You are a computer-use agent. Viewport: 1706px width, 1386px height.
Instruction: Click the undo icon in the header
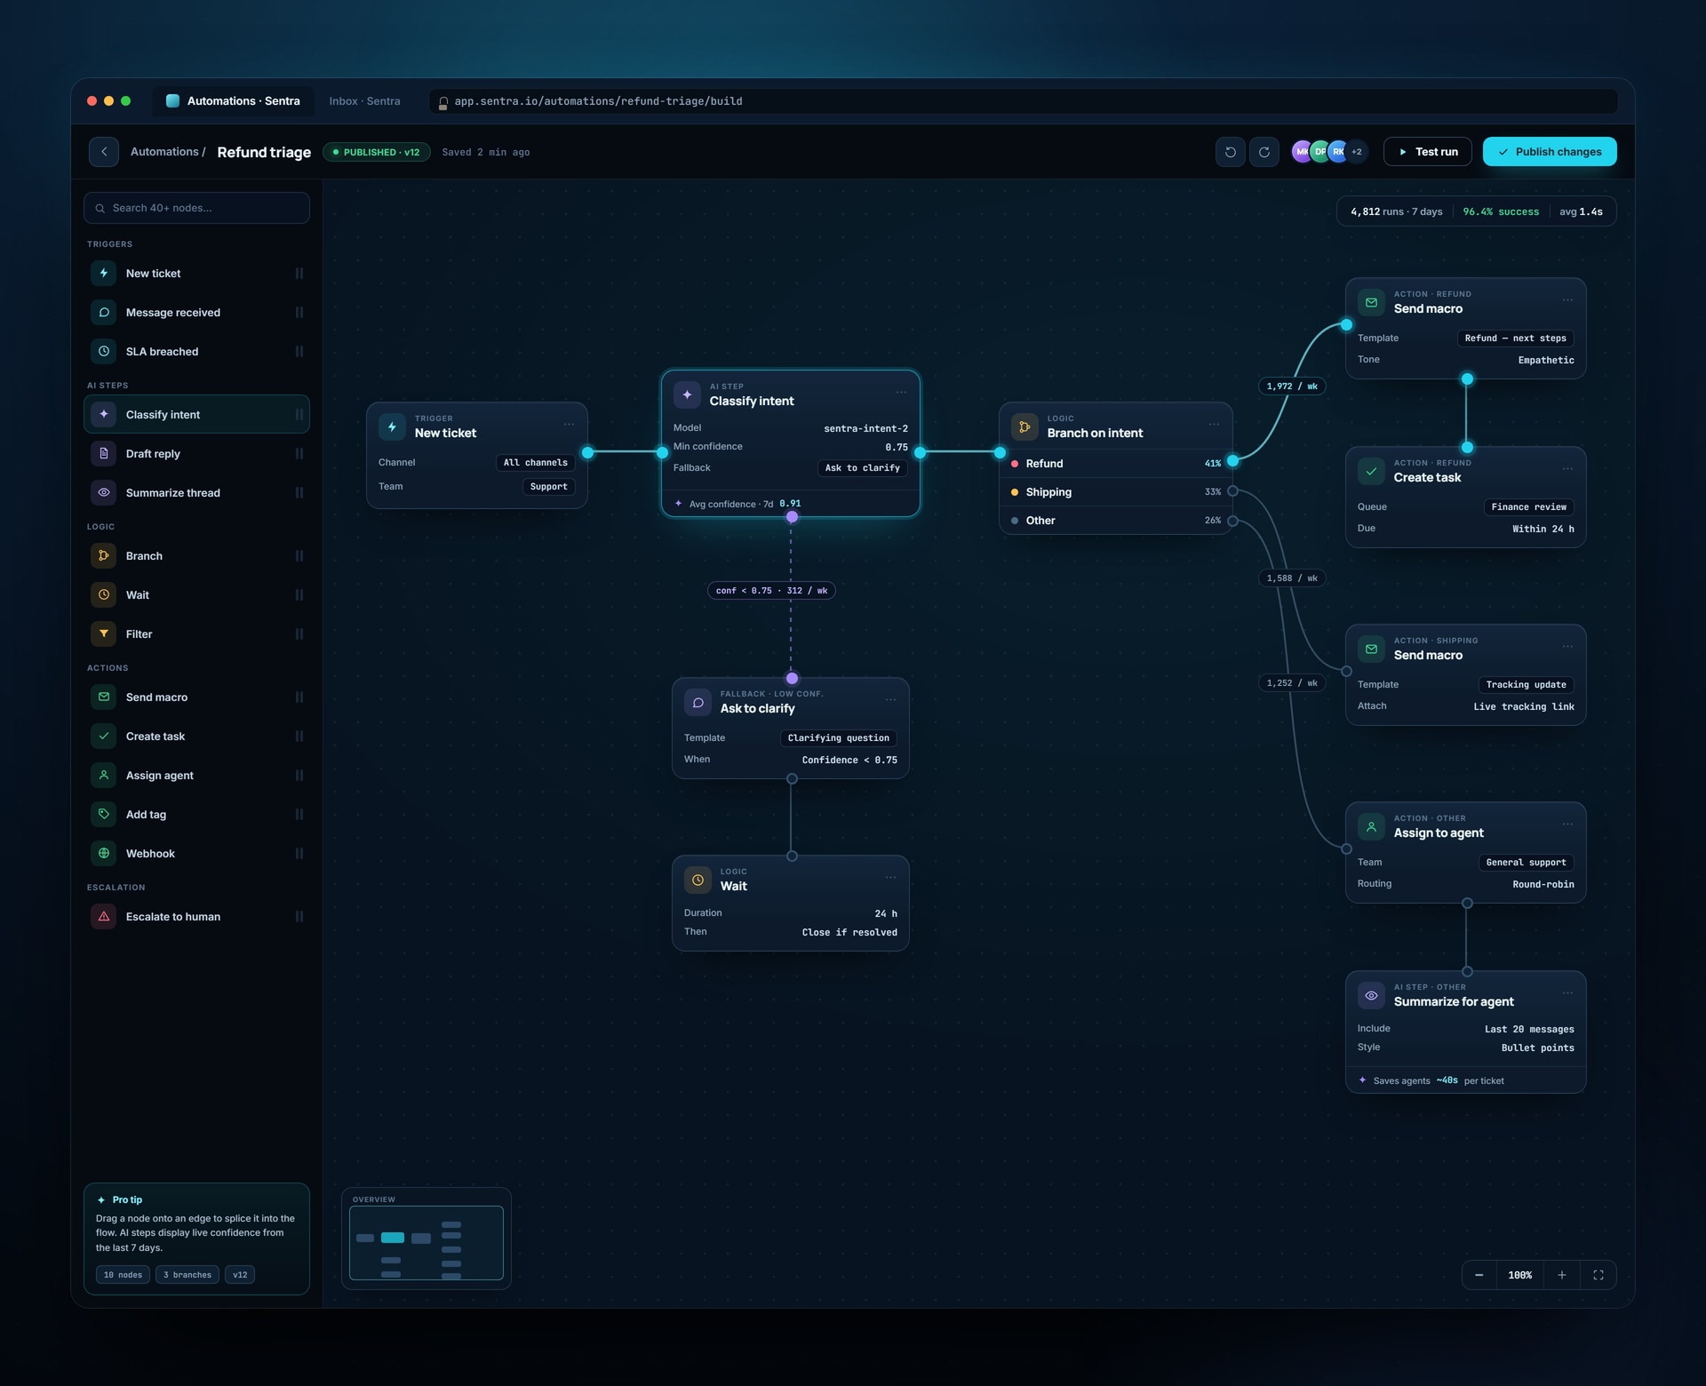point(1230,152)
